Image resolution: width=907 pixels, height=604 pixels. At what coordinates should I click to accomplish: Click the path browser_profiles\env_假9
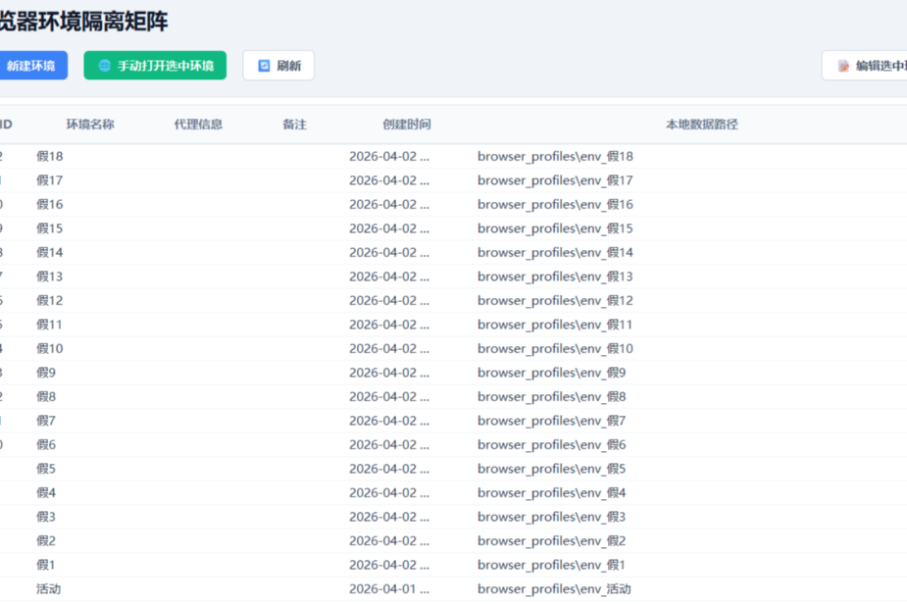552,373
